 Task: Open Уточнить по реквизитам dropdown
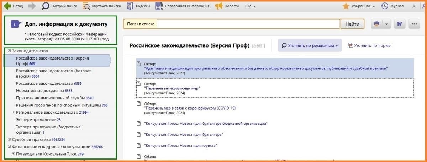point(310,45)
